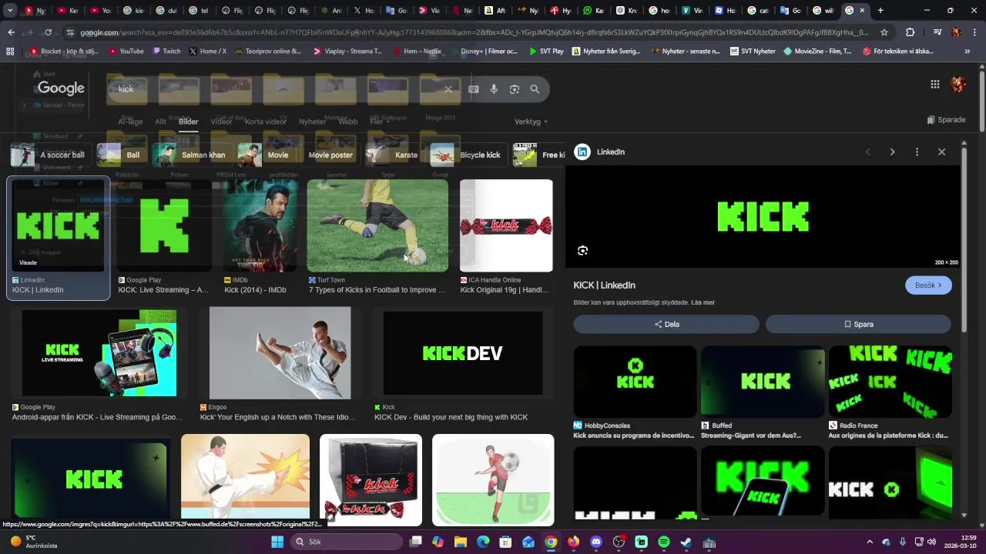Open the Engoo karate kick thumbnail
Image resolution: width=986 pixels, height=554 pixels.
coord(280,353)
